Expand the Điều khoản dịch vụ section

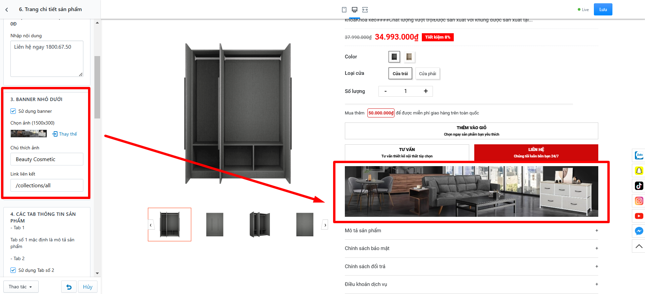pos(471,284)
